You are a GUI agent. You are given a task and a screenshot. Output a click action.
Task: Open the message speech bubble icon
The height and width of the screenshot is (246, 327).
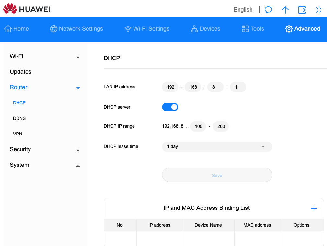coord(268,10)
